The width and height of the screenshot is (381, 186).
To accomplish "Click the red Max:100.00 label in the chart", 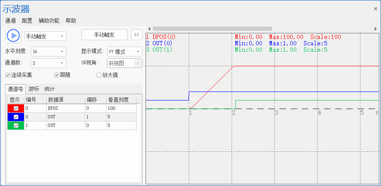I will (x=286, y=37).
